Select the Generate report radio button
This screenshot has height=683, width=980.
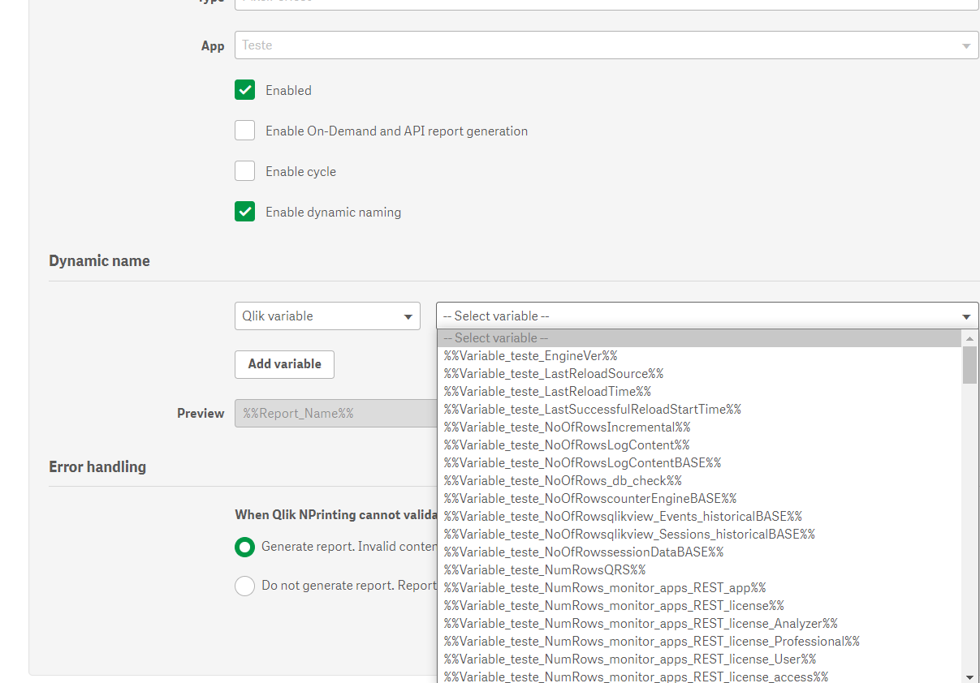coord(244,547)
